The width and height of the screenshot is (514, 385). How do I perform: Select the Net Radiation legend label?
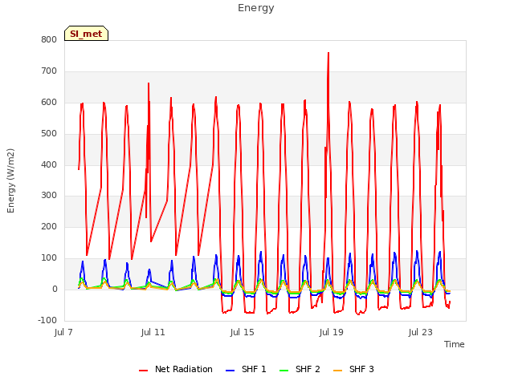(184, 369)
